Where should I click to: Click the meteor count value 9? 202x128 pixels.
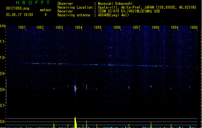click(x=46, y=15)
